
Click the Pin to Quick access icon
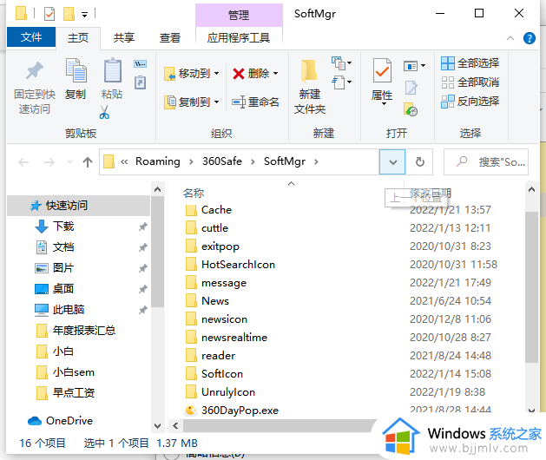point(34,70)
